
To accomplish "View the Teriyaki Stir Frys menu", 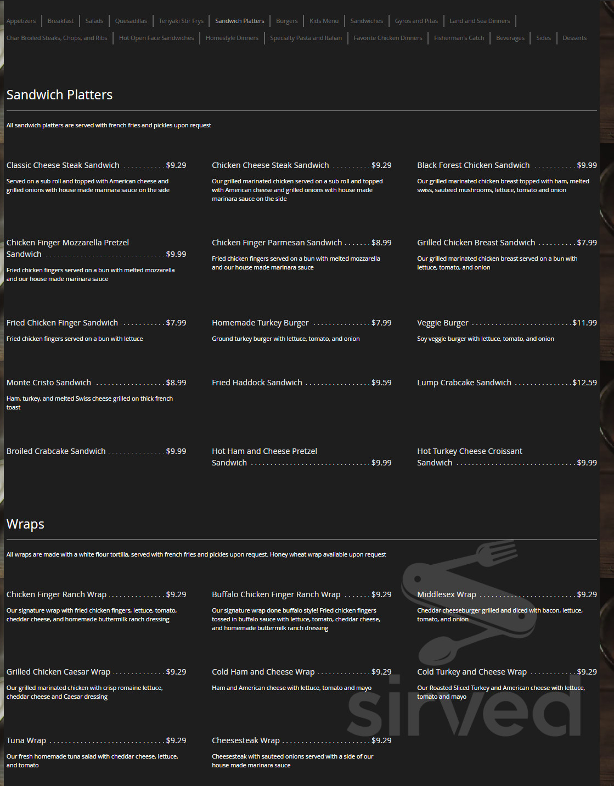I will [181, 20].
